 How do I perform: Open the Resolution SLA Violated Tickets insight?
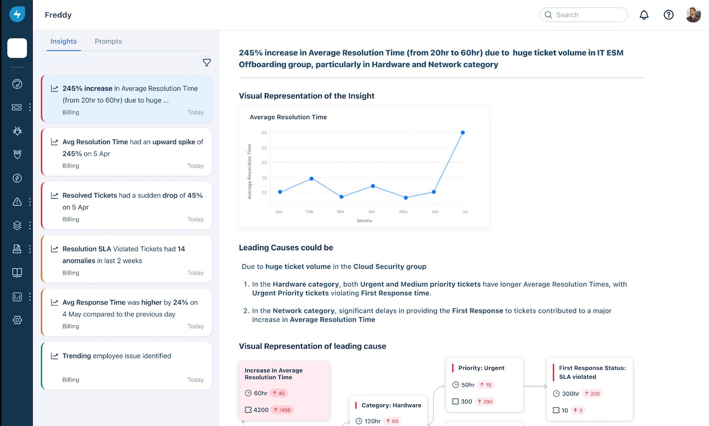point(127,259)
